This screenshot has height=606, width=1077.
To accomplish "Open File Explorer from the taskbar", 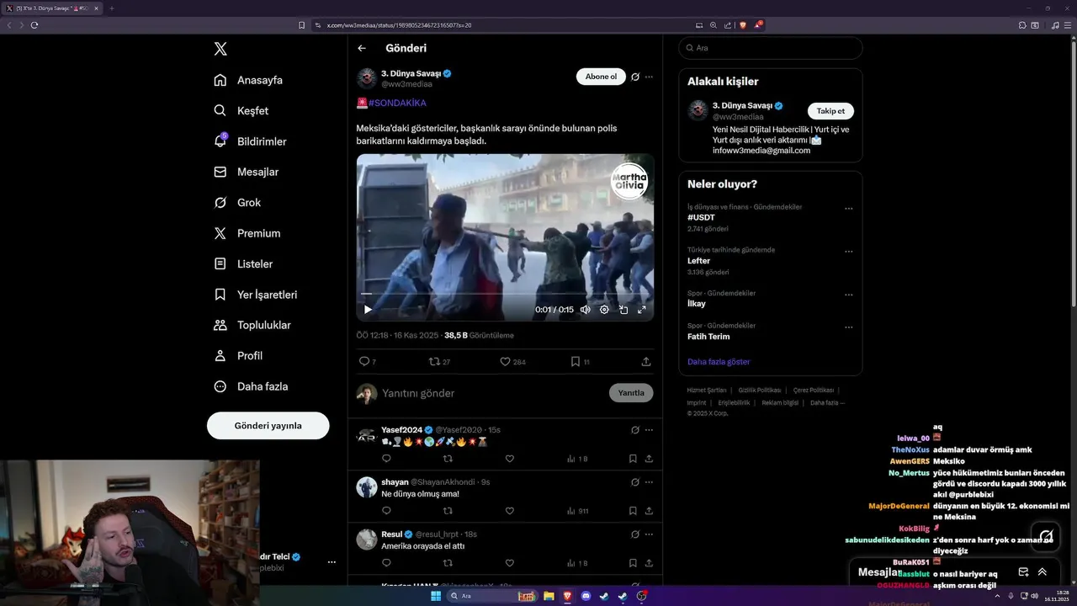I will coord(549,596).
